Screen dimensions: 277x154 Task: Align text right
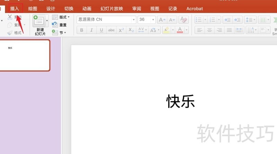[220, 30]
